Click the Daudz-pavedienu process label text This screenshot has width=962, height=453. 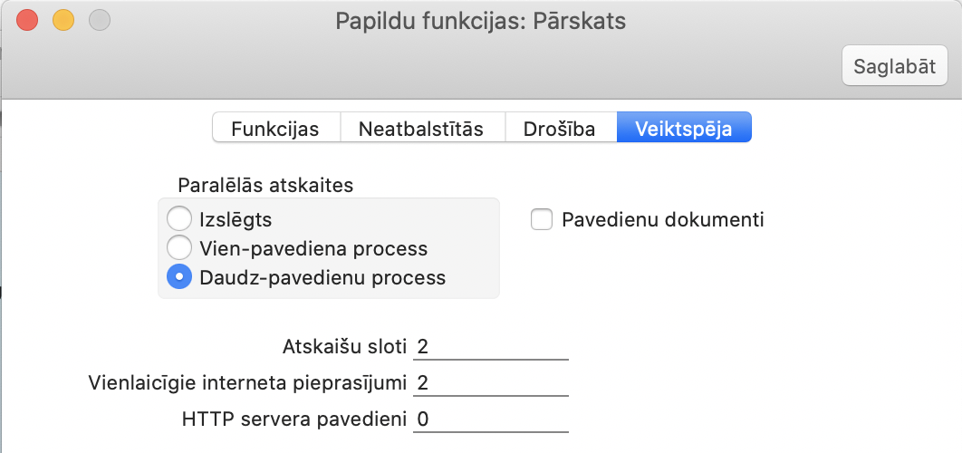pyautogui.click(x=322, y=277)
